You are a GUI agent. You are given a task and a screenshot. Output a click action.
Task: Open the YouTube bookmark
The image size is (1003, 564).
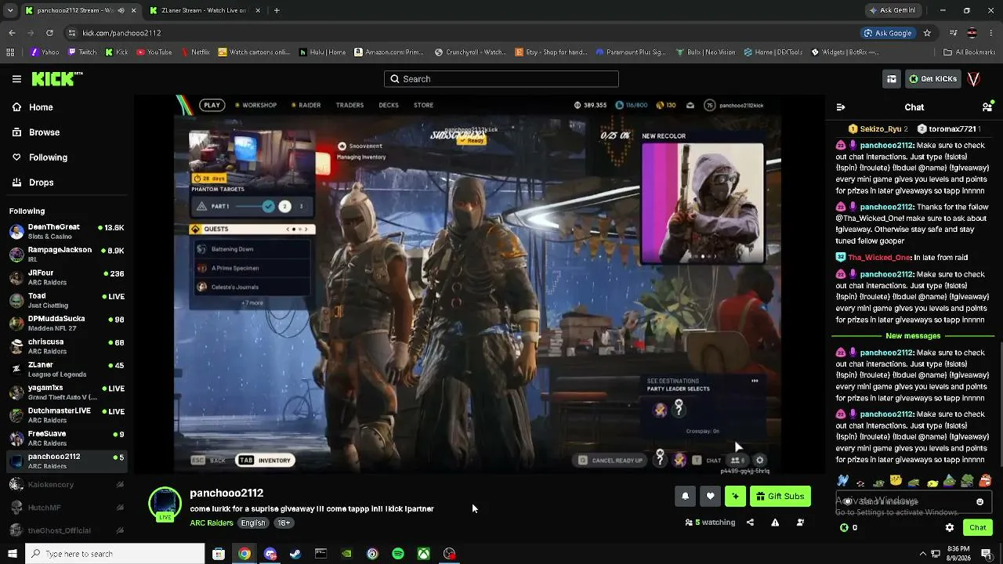pyautogui.click(x=154, y=52)
